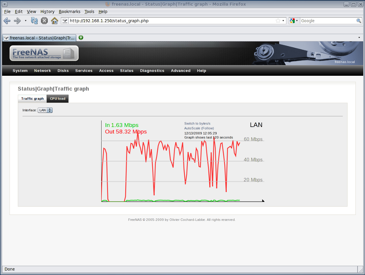Click the AutoScale (Follow) link

pos(199,128)
